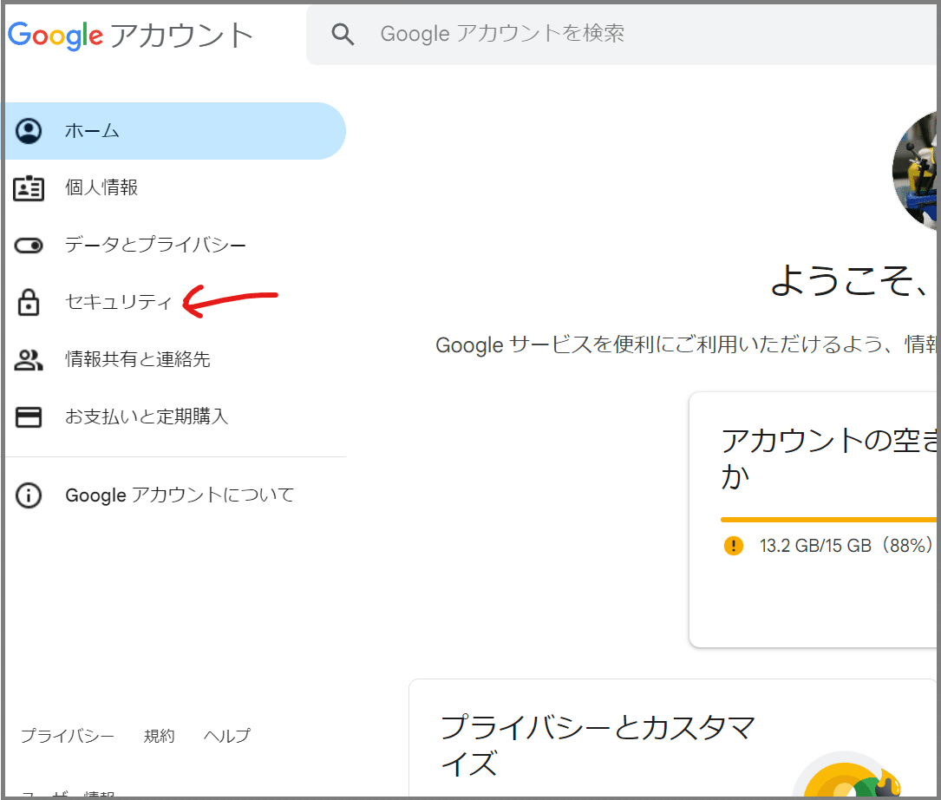Open the プライバシーとカスタマイズ card heading

[598, 745]
